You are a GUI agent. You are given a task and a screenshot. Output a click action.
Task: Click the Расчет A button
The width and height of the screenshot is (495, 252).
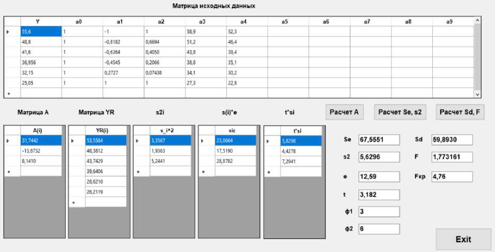tap(344, 112)
